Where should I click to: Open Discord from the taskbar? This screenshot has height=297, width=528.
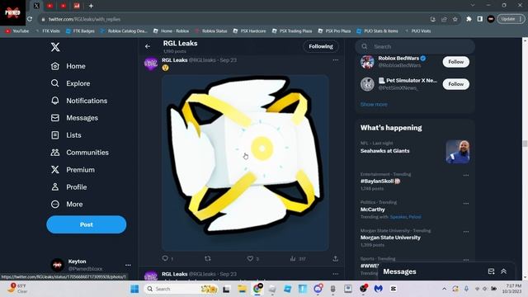click(x=318, y=289)
